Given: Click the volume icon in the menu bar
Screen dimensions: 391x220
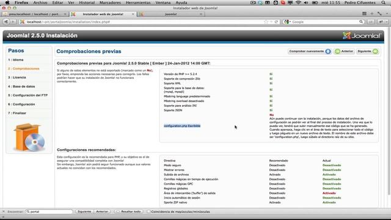Looking at the screenshot, I should [x=306, y=2].
